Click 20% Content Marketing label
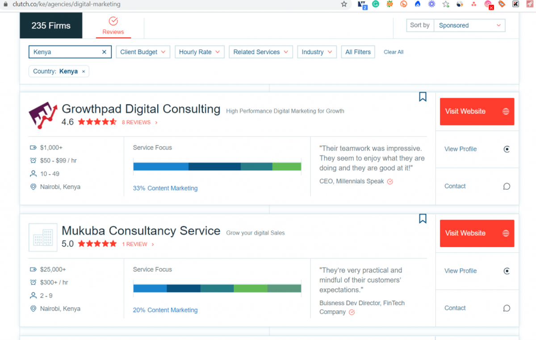The image size is (536, 340). (x=165, y=310)
